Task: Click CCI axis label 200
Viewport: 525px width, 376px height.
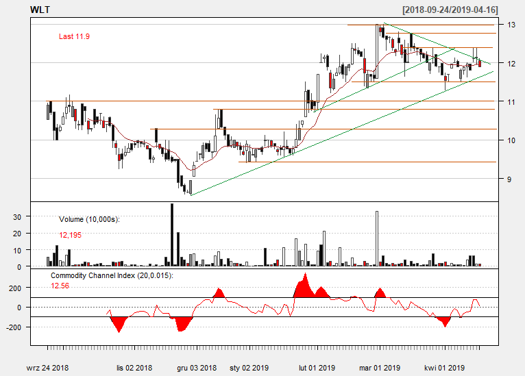Action: (15, 288)
